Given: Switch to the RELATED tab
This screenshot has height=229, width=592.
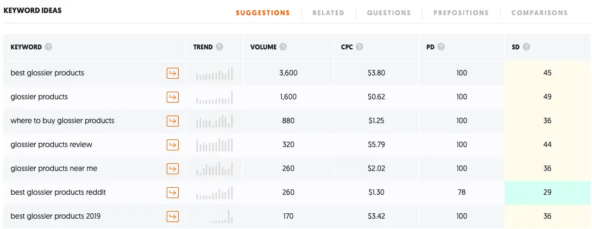Looking at the screenshot, I should 329,13.
